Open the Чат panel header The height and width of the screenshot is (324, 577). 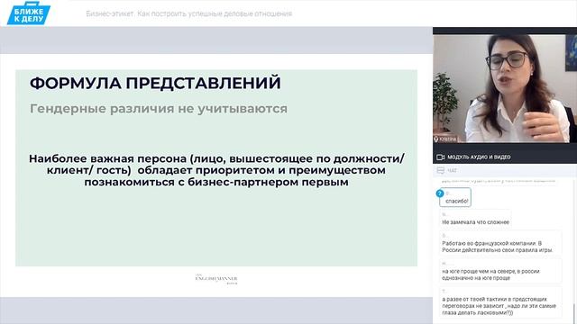click(x=505, y=170)
